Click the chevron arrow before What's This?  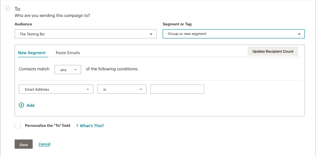(x=77, y=126)
